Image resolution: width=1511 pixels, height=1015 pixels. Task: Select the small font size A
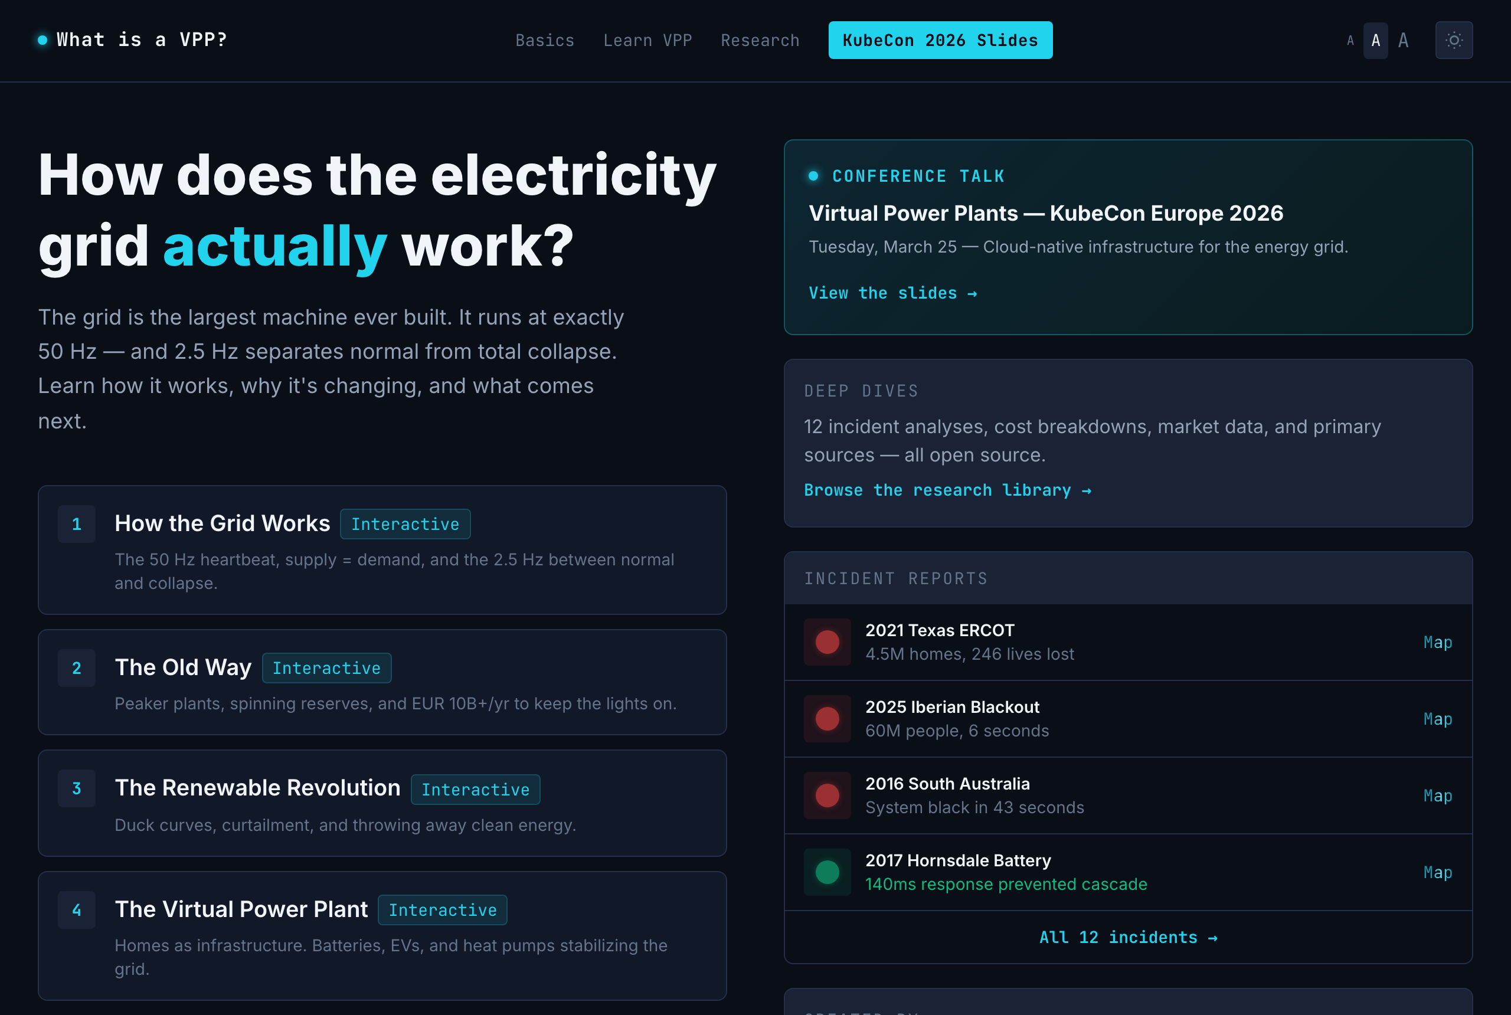pos(1350,41)
